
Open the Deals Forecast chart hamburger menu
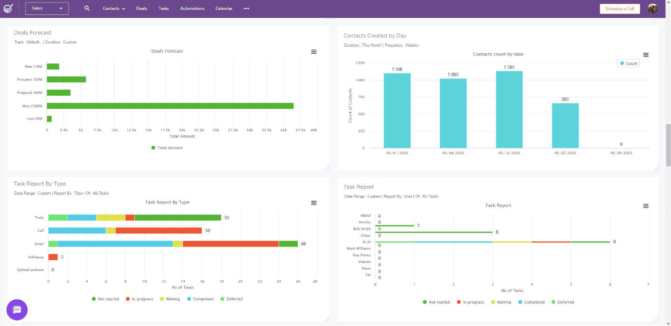314,52
